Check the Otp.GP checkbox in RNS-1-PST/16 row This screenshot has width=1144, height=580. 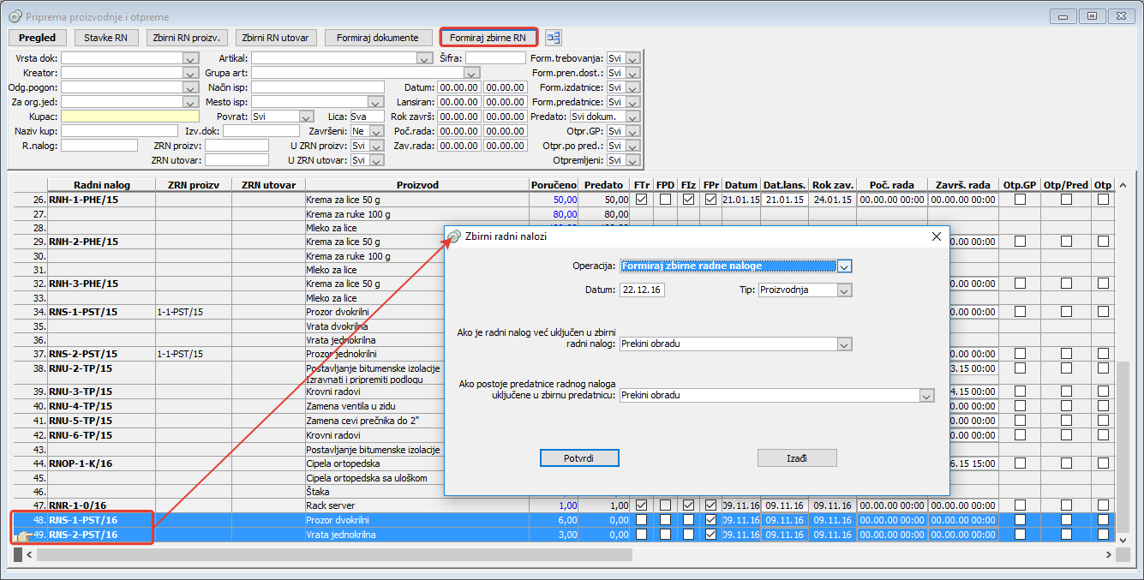pyautogui.click(x=1020, y=520)
